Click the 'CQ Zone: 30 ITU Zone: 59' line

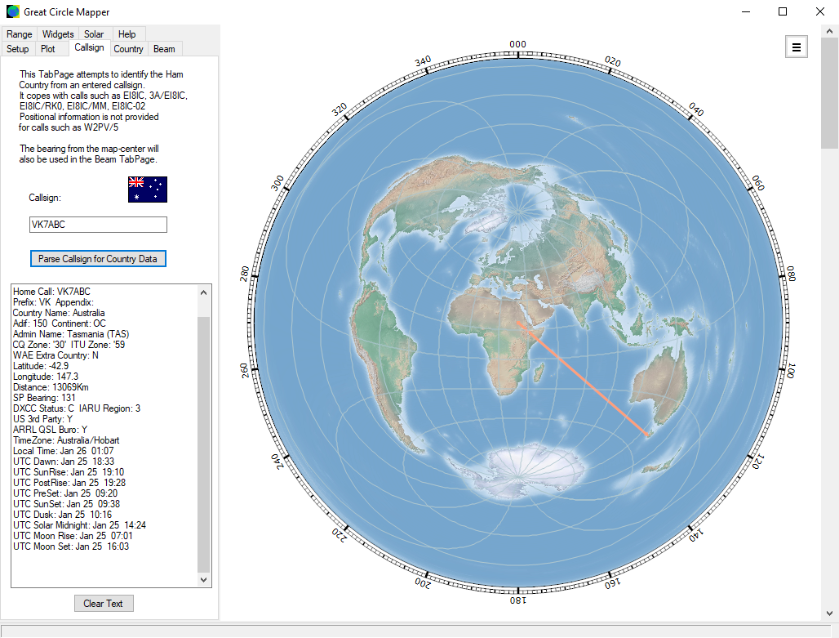click(x=69, y=345)
